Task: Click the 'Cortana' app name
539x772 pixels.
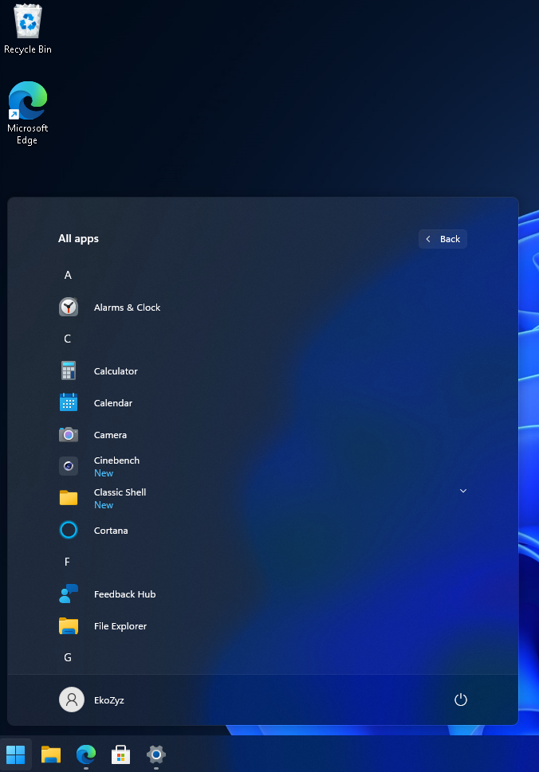Action: 111,531
